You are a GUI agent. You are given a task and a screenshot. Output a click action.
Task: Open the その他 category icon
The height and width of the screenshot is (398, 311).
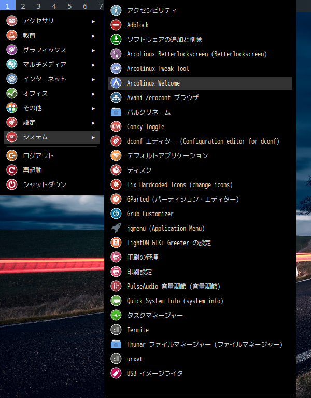tap(12, 108)
